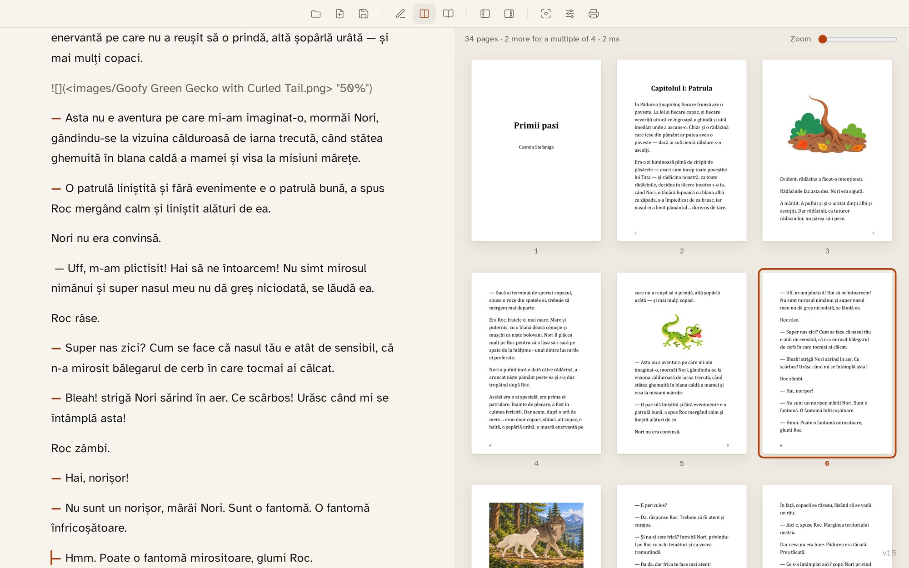Image resolution: width=909 pixels, height=568 pixels.
Task: Open the thumbnail showing two wolves
Action: click(x=536, y=527)
